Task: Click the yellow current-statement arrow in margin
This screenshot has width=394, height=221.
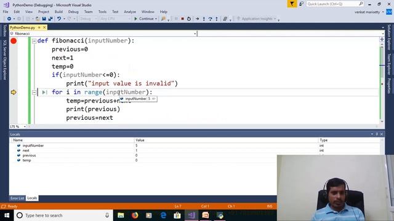Action: pyautogui.click(x=14, y=92)
